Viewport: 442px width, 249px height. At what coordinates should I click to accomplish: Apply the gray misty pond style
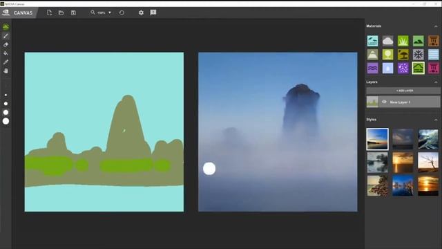[x=378, y=163]
